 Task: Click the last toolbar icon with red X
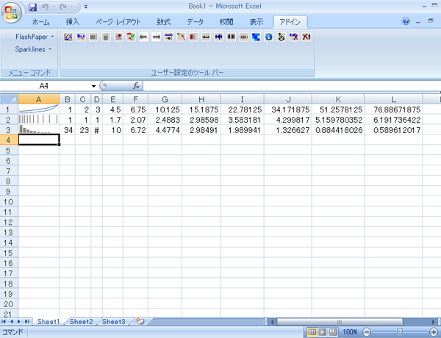tap(305, 36)
